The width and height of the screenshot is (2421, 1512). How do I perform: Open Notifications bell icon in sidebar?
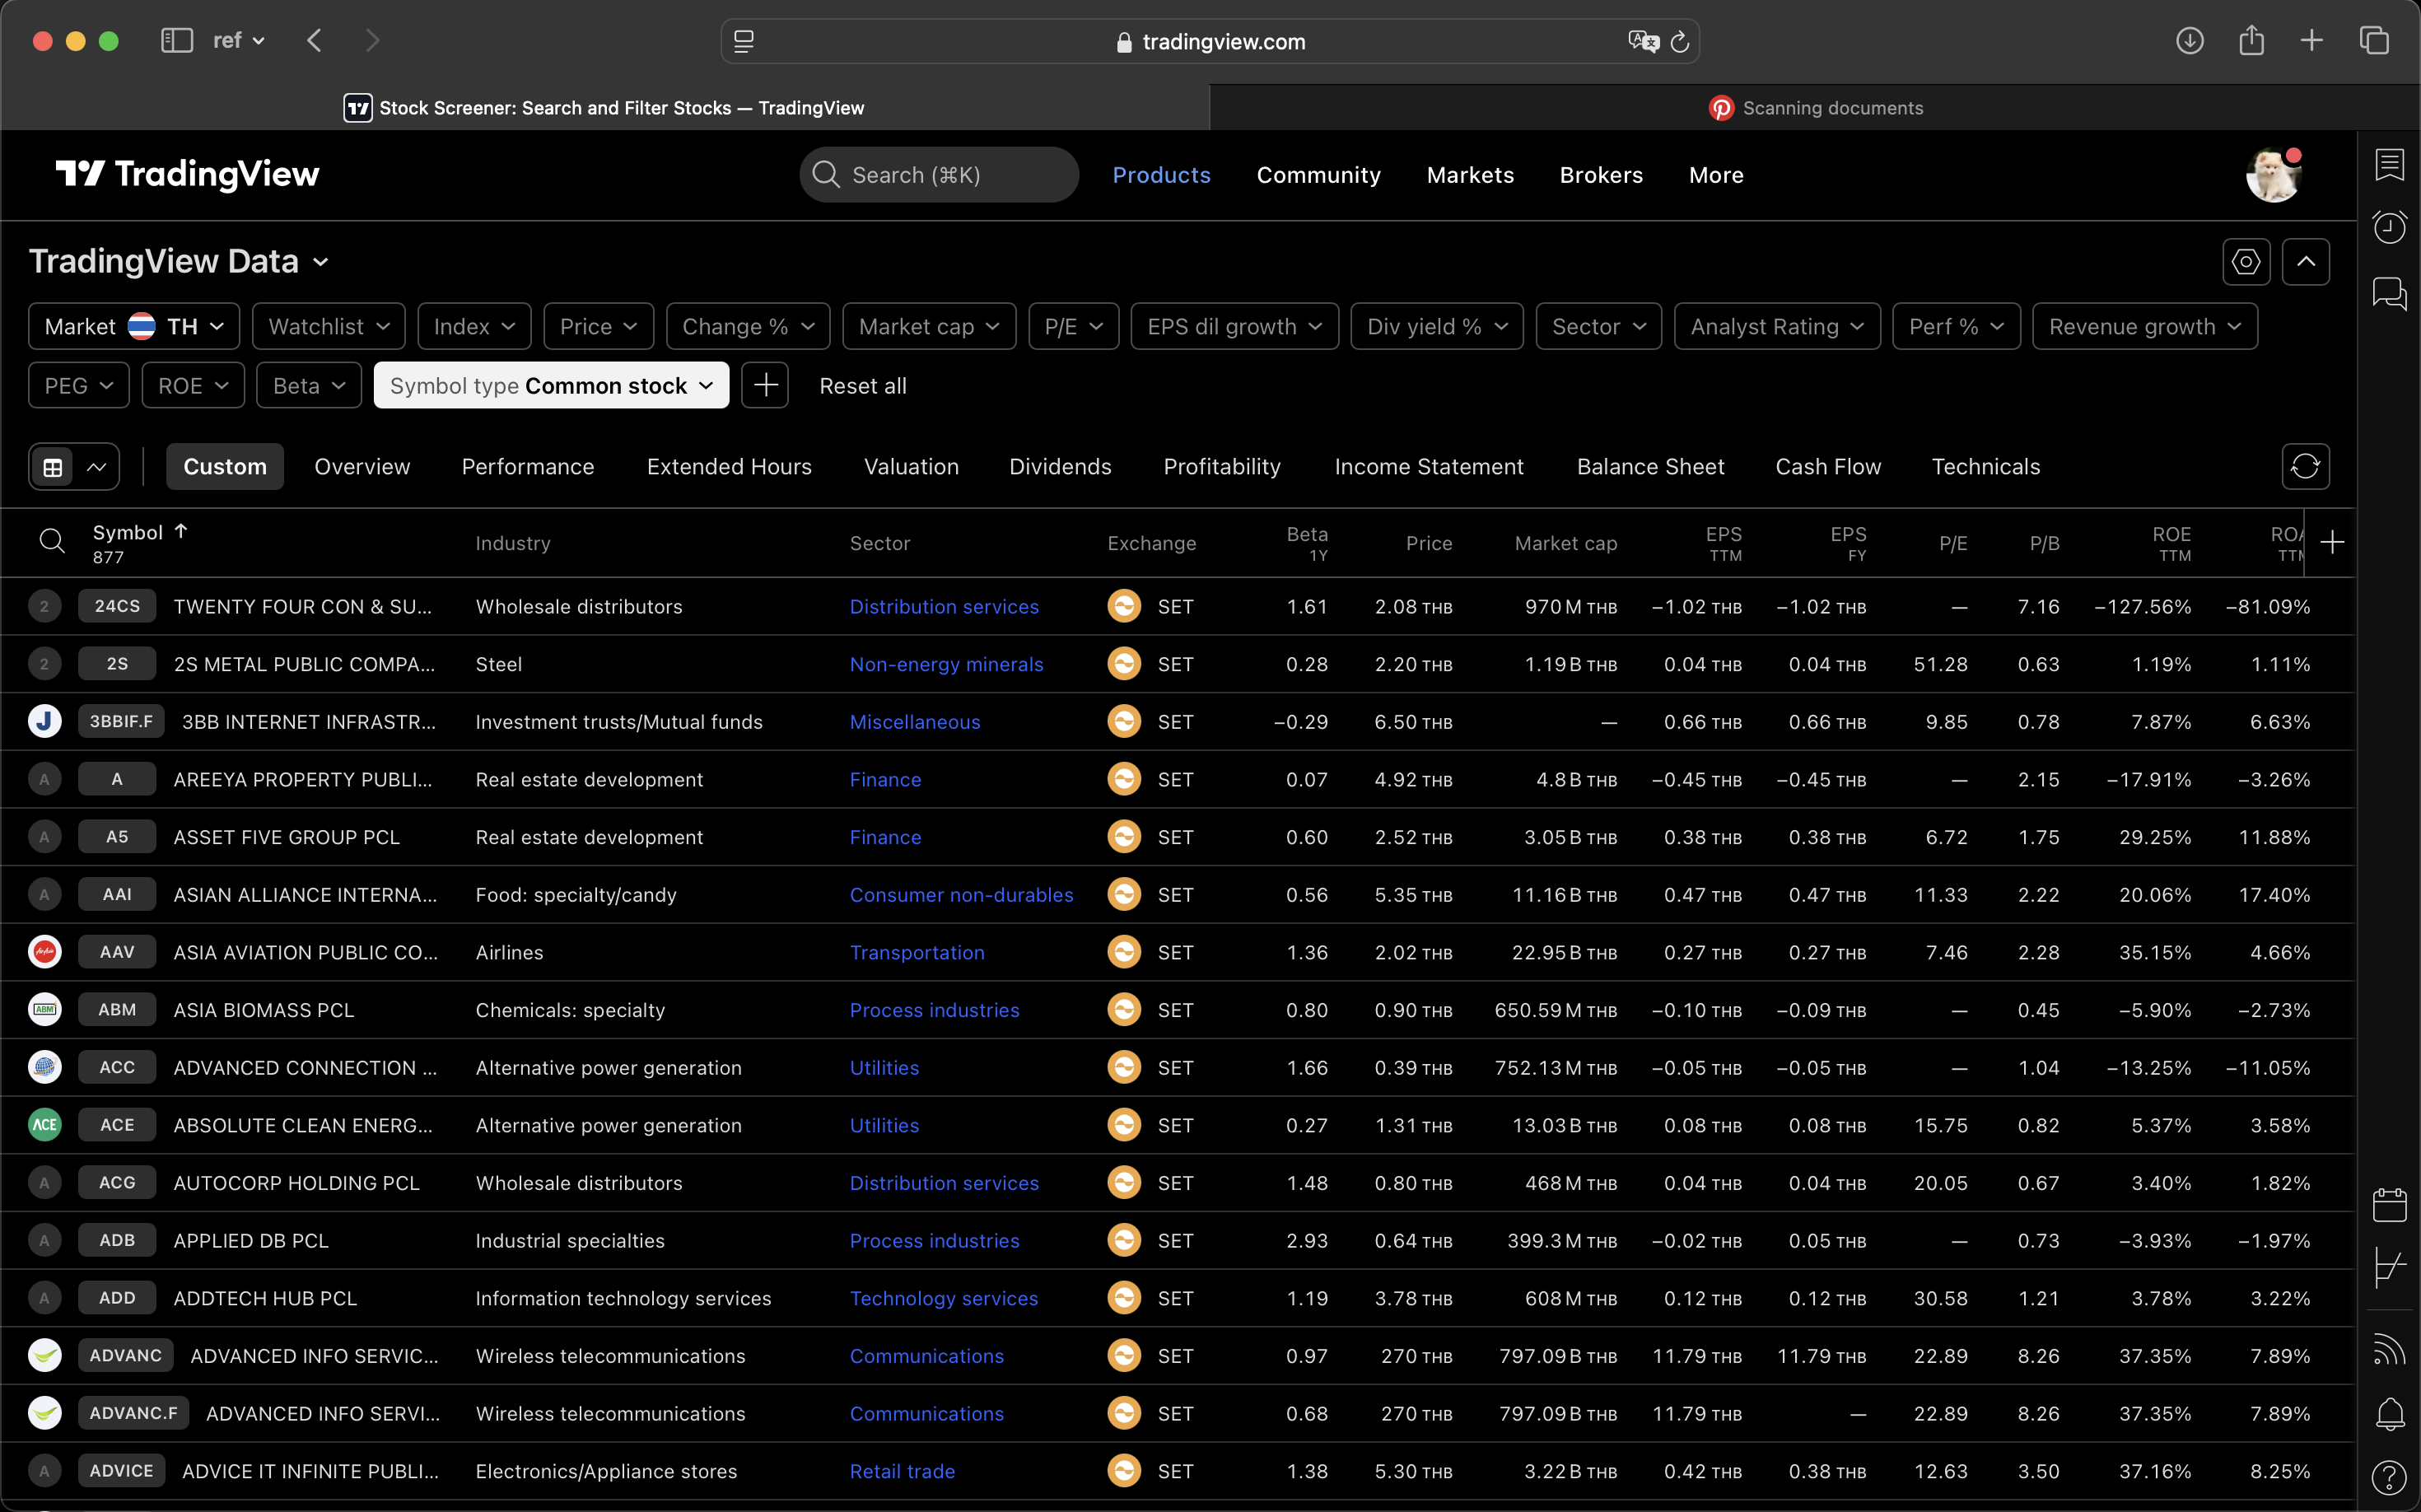(2390, 1413)
